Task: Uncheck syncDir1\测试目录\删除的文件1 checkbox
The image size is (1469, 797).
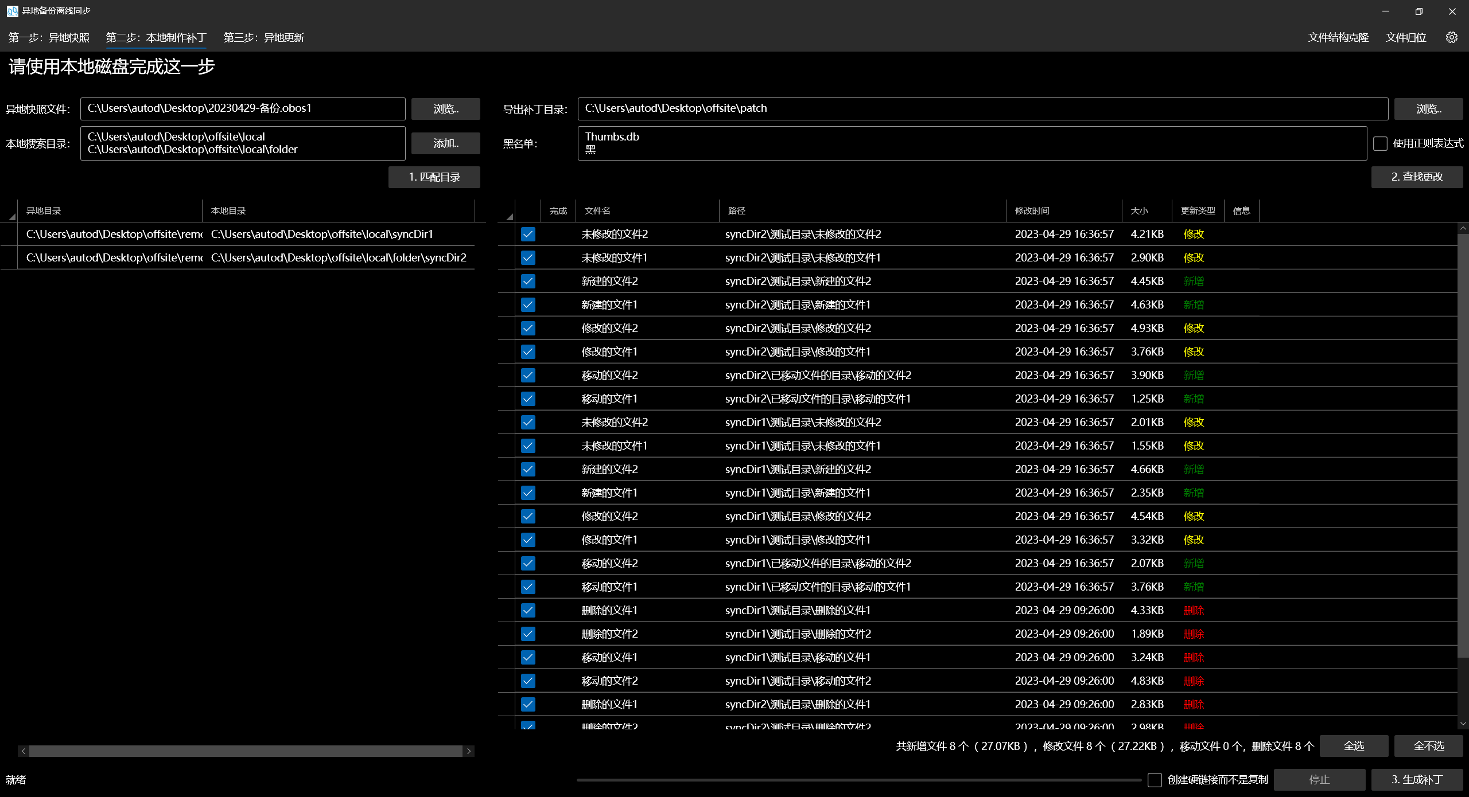Action: pos(528,610)
